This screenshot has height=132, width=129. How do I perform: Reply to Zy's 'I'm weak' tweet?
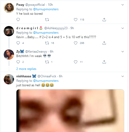[x=18, y=62]
